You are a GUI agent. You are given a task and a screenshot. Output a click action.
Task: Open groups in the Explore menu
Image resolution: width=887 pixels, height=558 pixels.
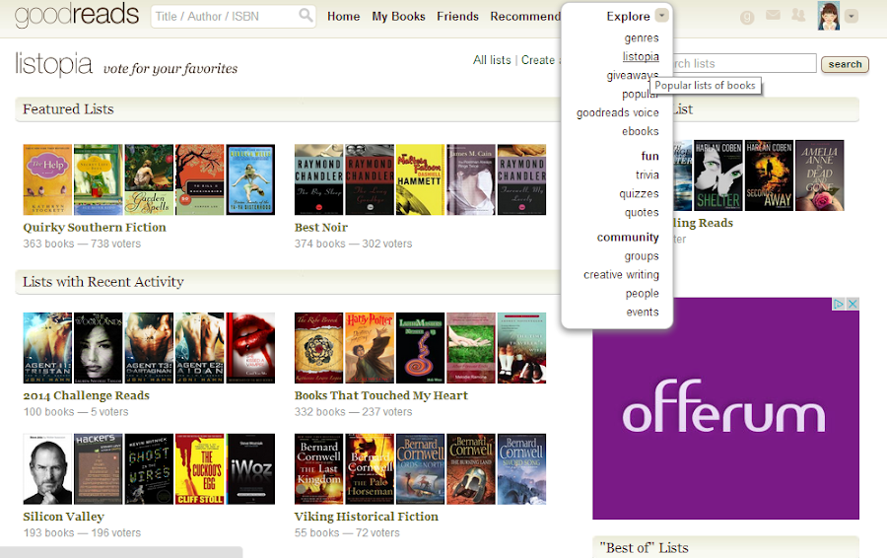click(642, 255)
